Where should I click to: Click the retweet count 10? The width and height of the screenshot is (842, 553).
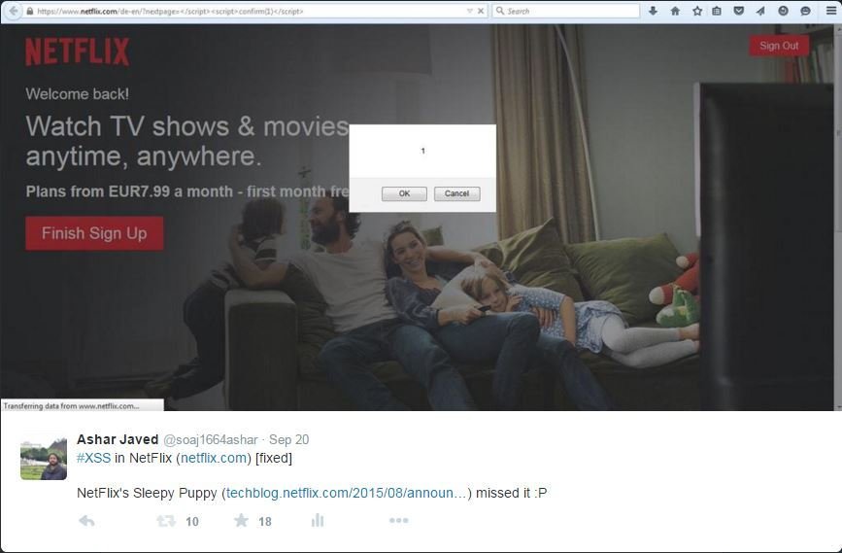(192, 521)
